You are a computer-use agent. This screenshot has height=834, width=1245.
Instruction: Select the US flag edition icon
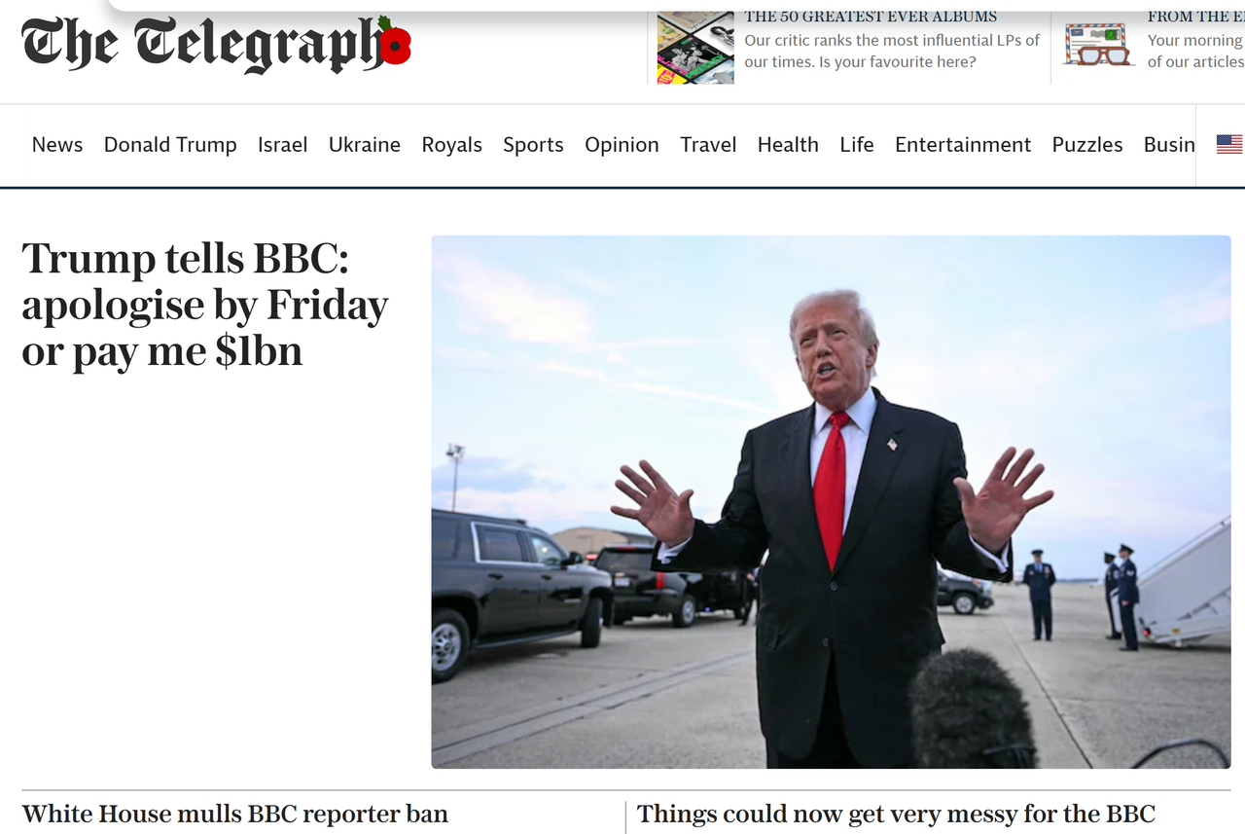[x=1228, y=144]
